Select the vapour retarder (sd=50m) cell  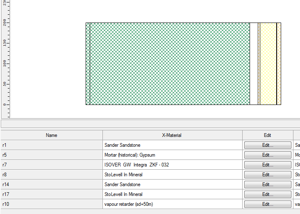[172, 204]
